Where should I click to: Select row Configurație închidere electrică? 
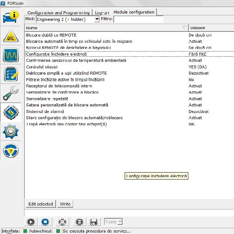[x=129, y=54]
